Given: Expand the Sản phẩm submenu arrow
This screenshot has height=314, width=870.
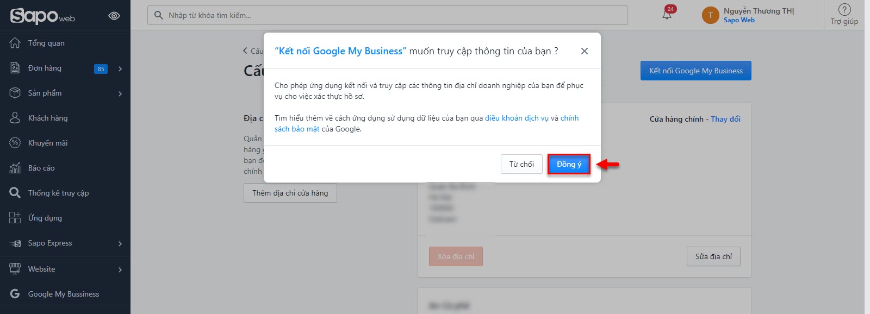Looking at the screenshot, I should pos(120,94).
